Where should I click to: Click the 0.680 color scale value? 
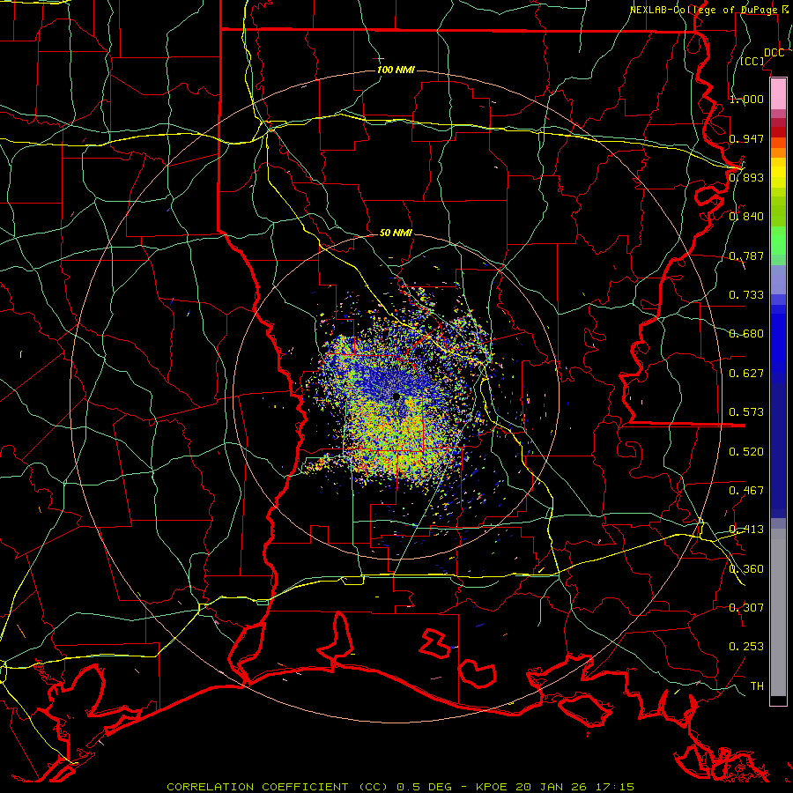tap(746, 334)
